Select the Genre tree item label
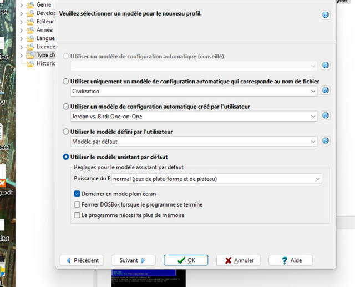The width and height of the screenshot is (355, 287). coord(44,5)
